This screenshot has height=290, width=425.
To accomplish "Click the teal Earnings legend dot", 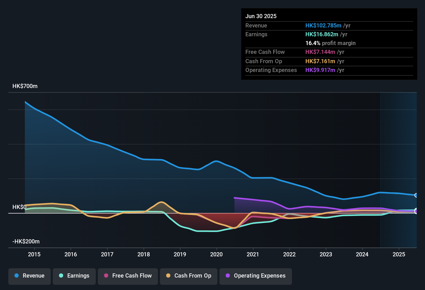I will 61,276.
